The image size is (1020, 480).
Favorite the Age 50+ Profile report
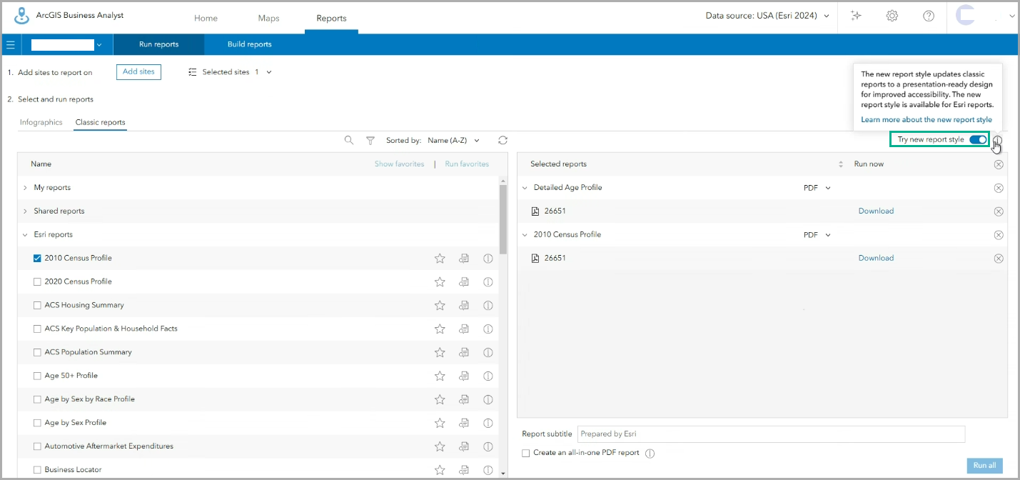(x=440, y=376)
